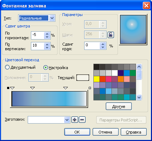Click OK button to confirm
The height and width of the screenshot is (141, 152).
[77, 132]
